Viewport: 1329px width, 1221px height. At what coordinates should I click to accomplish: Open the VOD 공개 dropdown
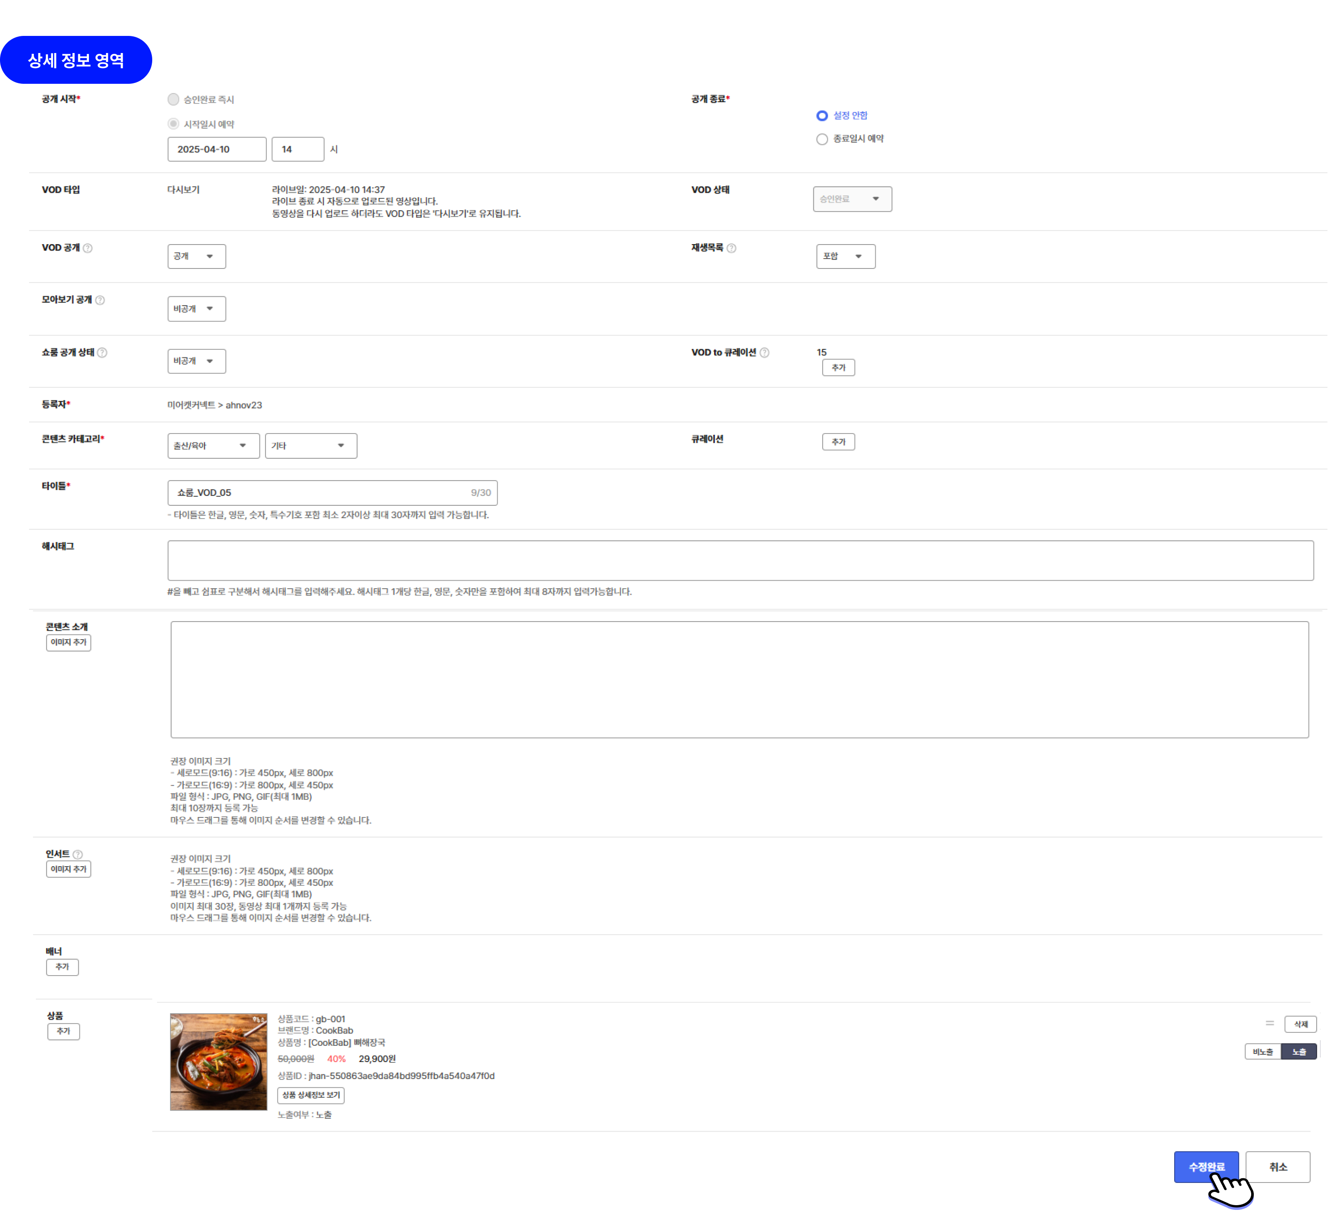click(196, 257)
